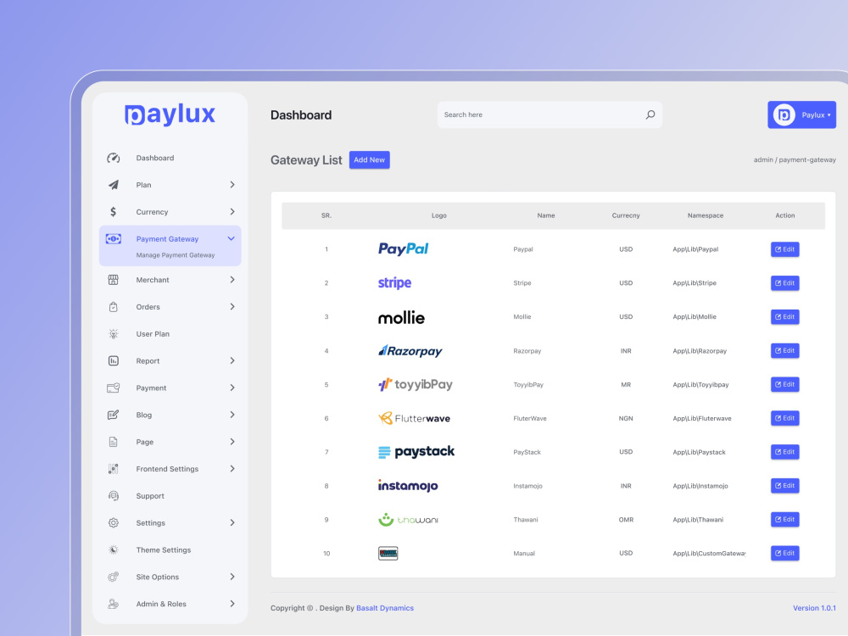This screenshot has height=636, width=848.
Task: Edit the Instamojo gateway
Action: pos(784,486)
